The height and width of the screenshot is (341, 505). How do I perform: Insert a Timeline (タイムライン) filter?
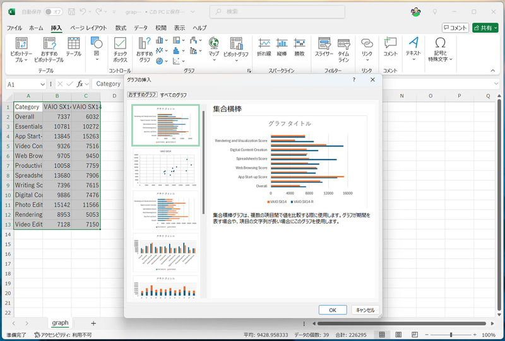click(343, 50)
